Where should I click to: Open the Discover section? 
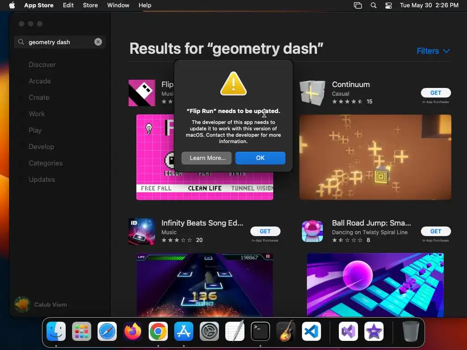pyautogui.click(x=42, y=65)
